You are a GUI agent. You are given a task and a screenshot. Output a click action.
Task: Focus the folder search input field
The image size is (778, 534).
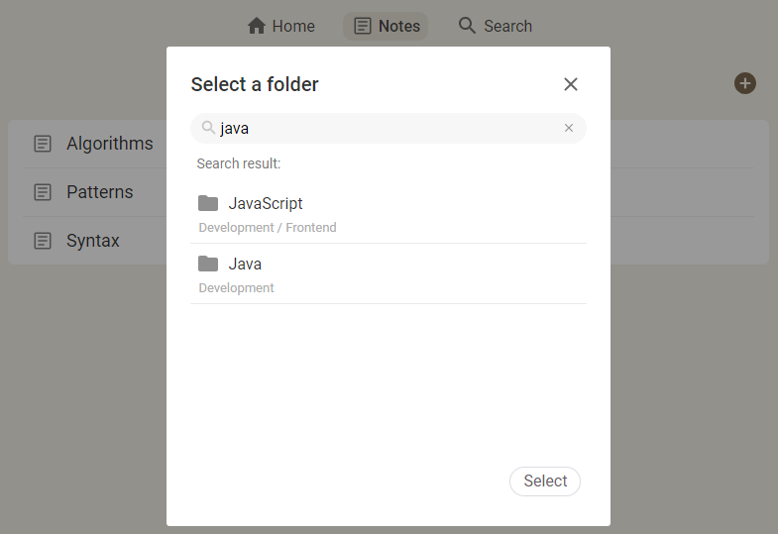(389, 128)
